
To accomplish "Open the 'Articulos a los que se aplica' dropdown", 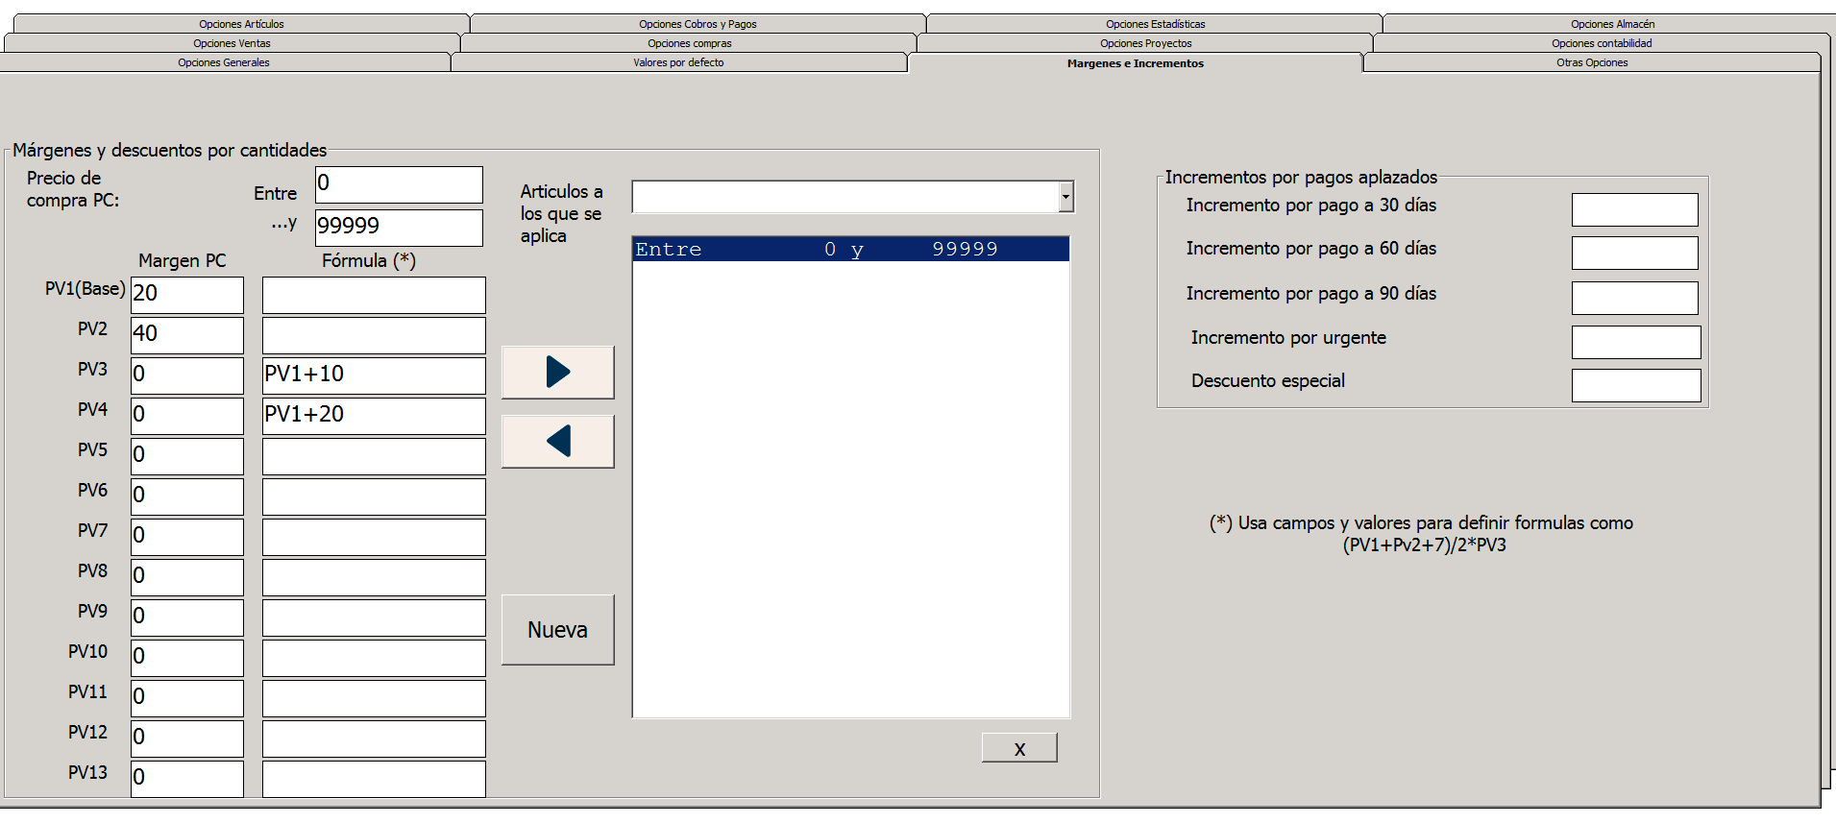I will coord(1065,197).
